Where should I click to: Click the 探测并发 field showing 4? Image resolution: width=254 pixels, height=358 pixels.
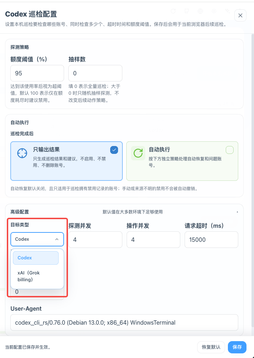tap(95, 240)
